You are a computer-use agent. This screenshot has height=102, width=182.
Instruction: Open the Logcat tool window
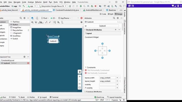pos(42,97)
